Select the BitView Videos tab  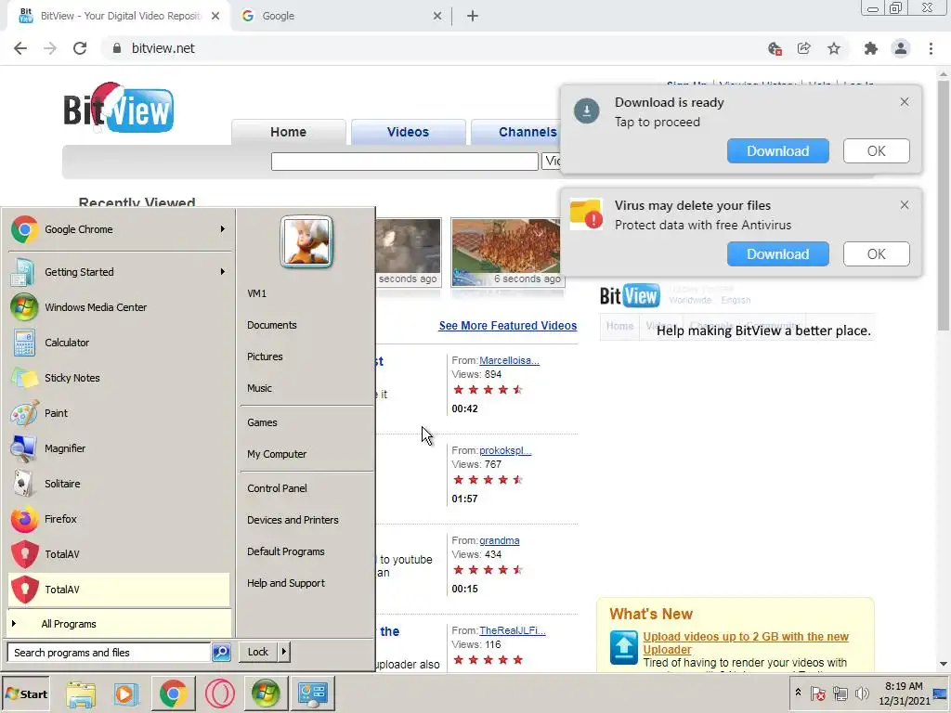click(x=409, y=132)
